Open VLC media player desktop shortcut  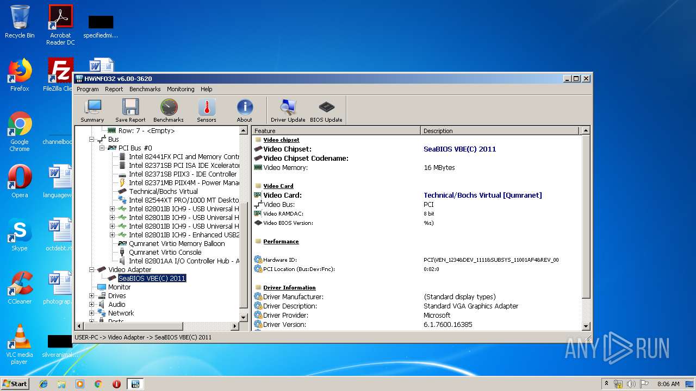[20, 344]
